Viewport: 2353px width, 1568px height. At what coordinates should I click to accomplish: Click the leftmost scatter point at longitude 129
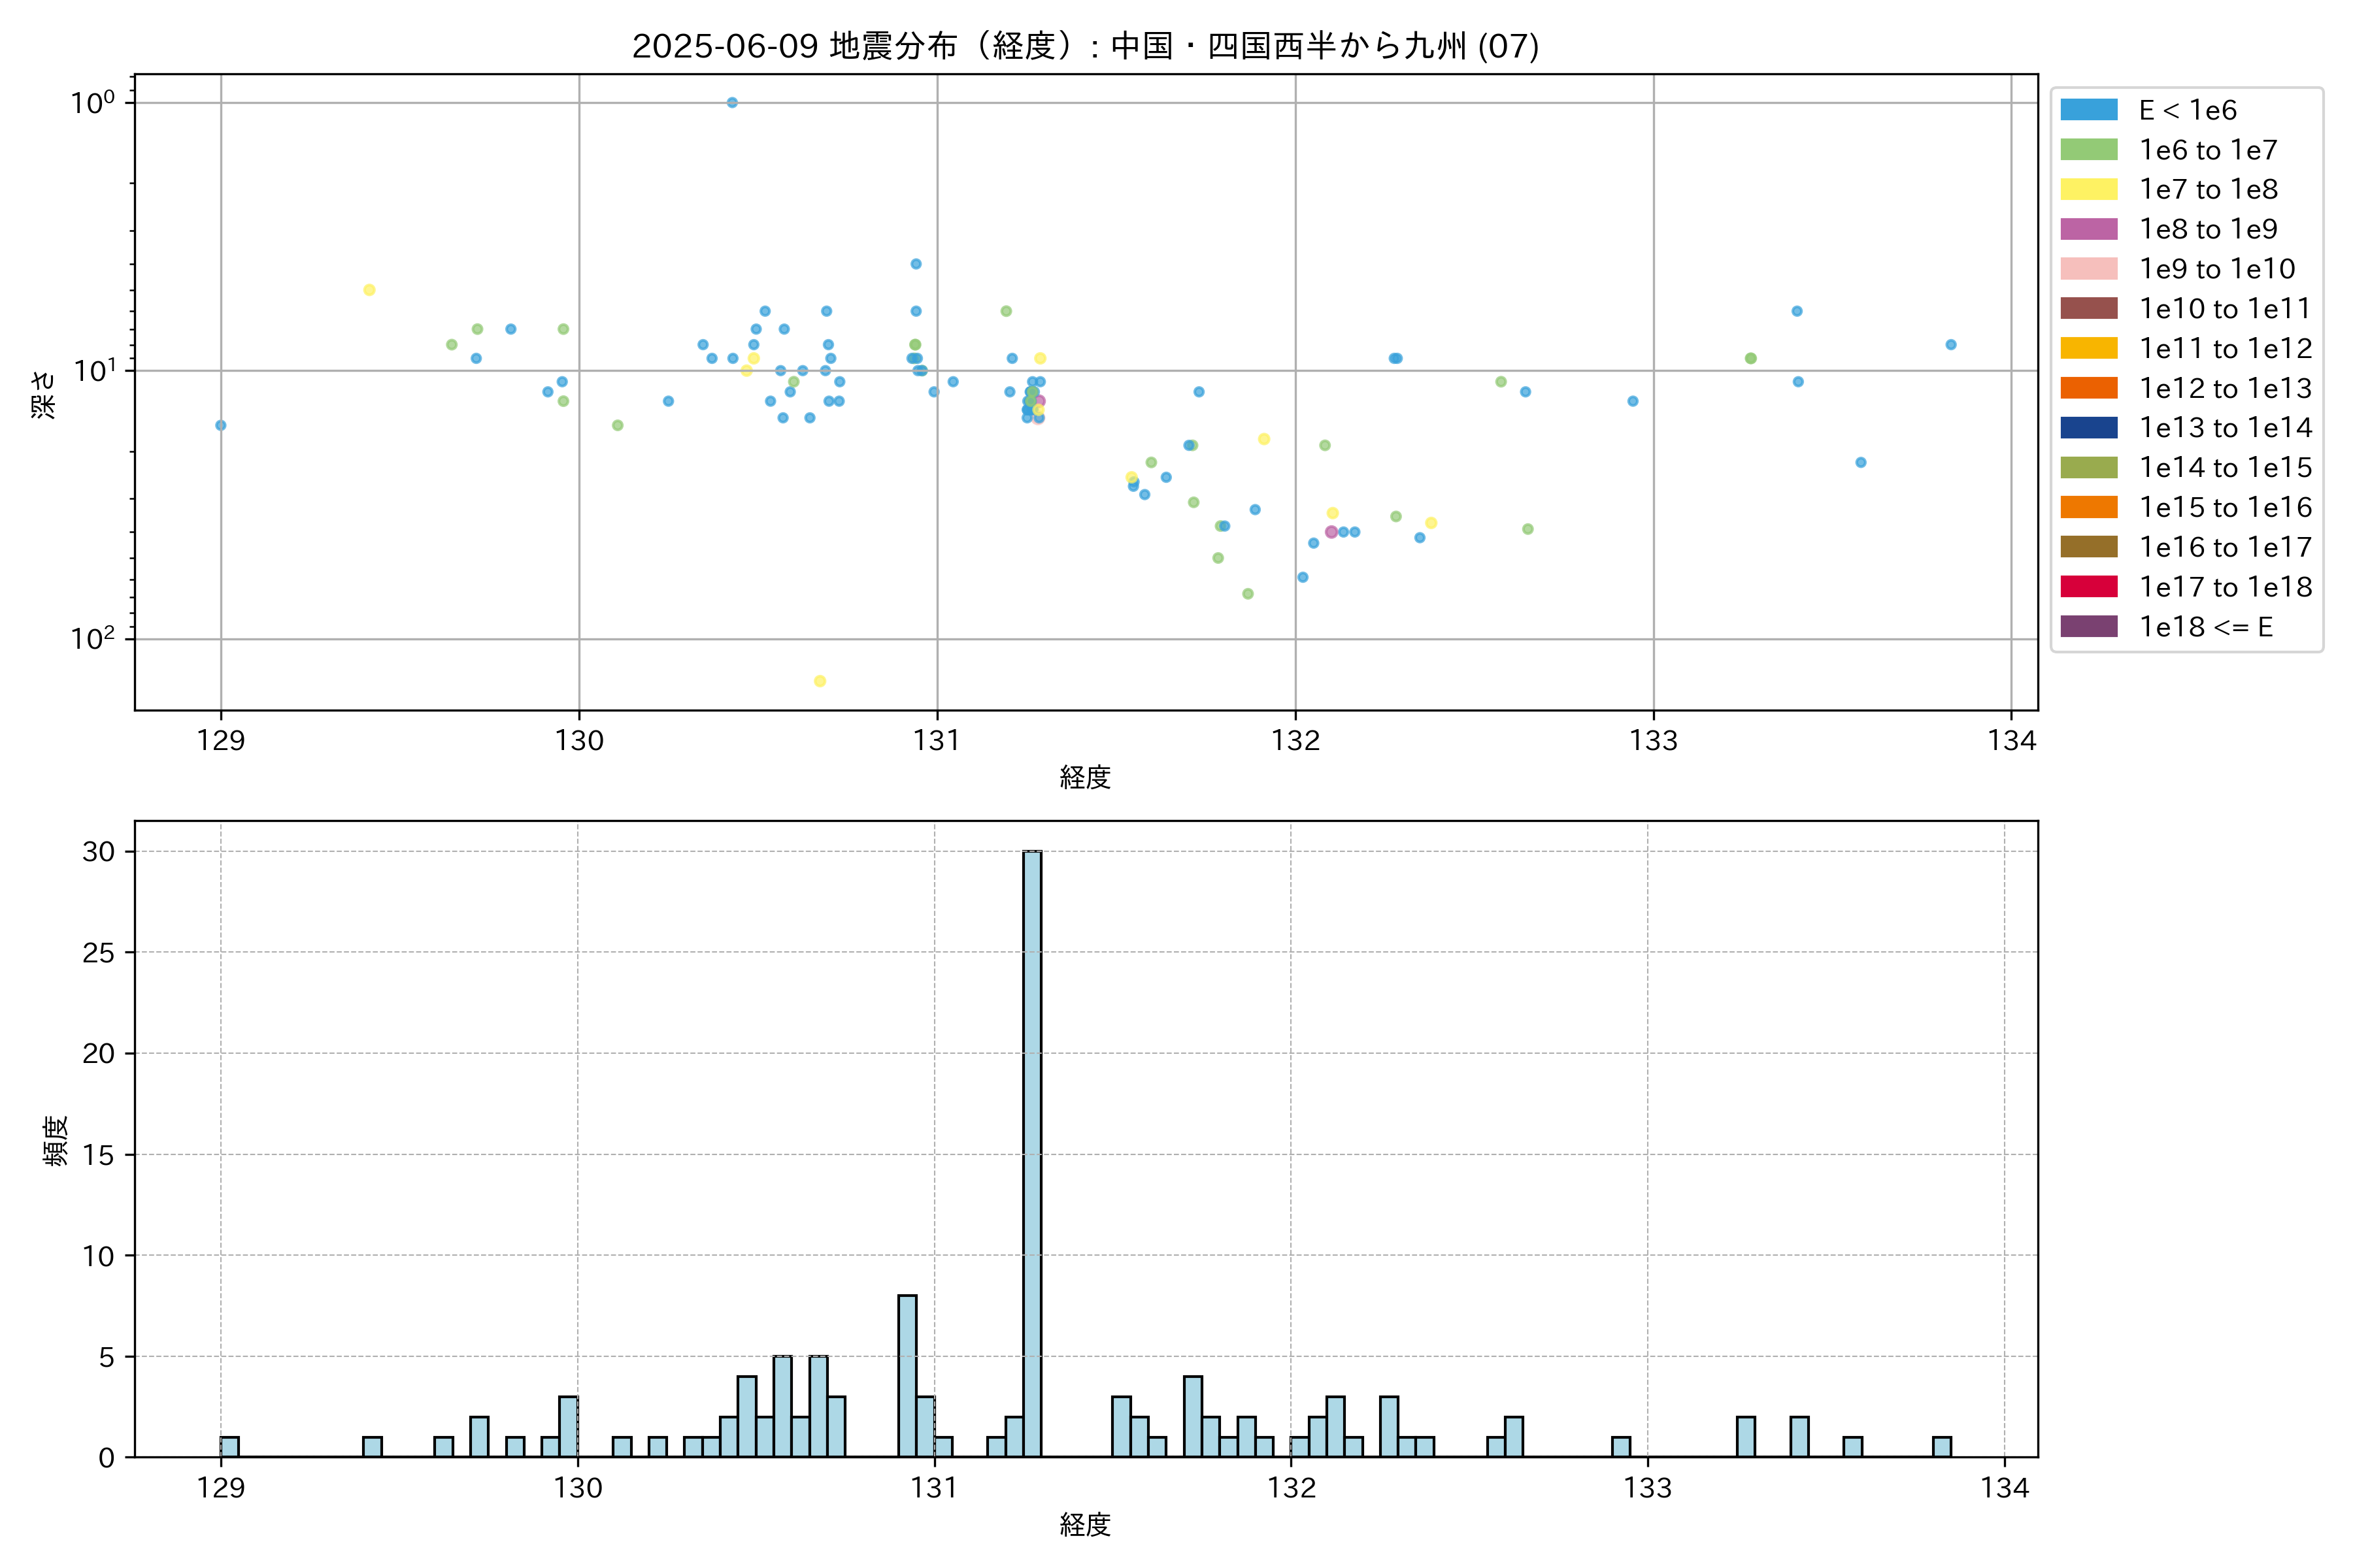[221, 425]
